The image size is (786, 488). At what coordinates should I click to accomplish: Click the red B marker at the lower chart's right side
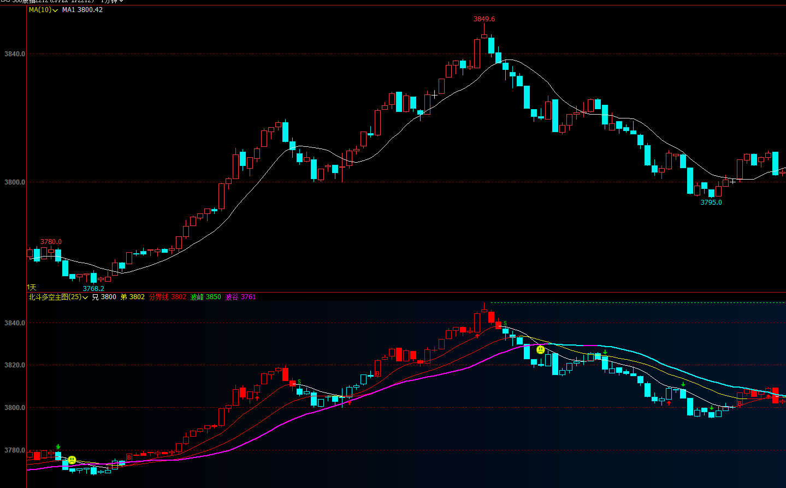[739, 404]
